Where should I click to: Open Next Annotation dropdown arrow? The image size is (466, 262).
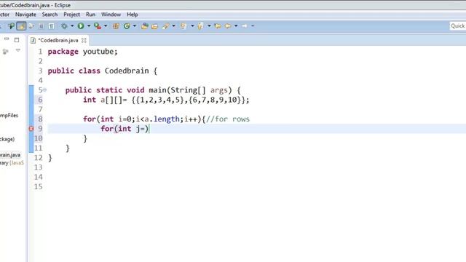[x=192, y=26]
